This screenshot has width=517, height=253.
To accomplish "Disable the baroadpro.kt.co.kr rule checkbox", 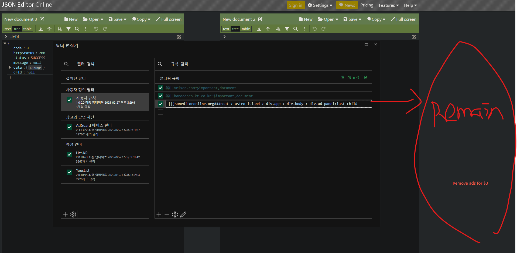I will 160,96.
